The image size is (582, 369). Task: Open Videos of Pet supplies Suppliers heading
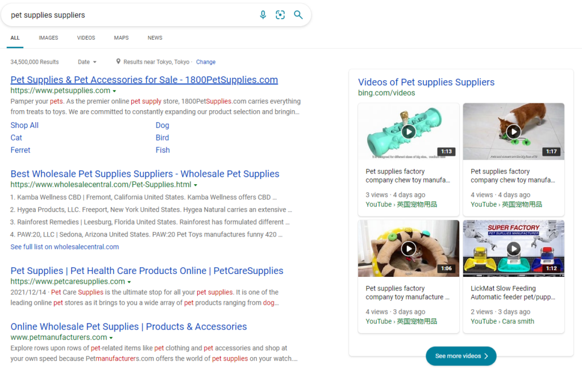tap(426, 82)
